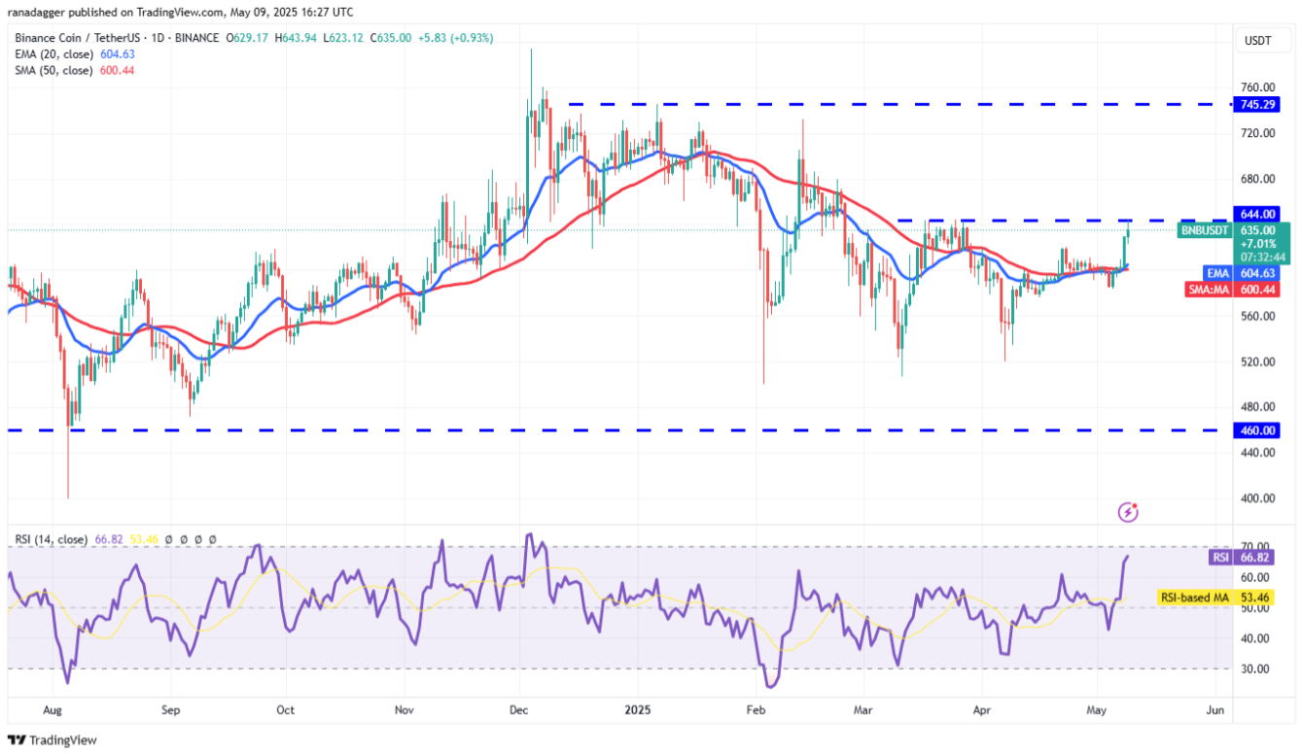The height and width of the screenshot is (754, 1302).
Task: Select the RSI (14, close) indicator legend
Action: 51,538
